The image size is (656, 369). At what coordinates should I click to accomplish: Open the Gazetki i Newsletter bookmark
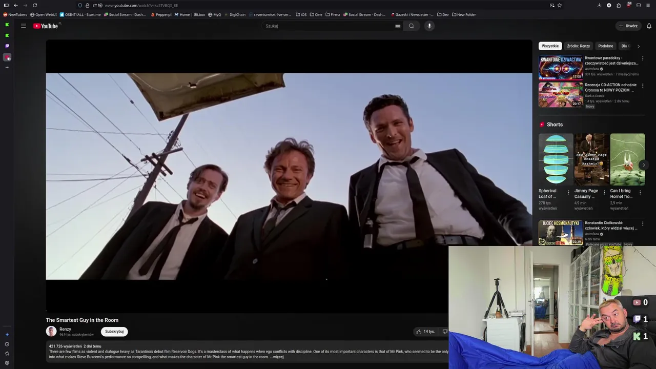pos(413,14)
